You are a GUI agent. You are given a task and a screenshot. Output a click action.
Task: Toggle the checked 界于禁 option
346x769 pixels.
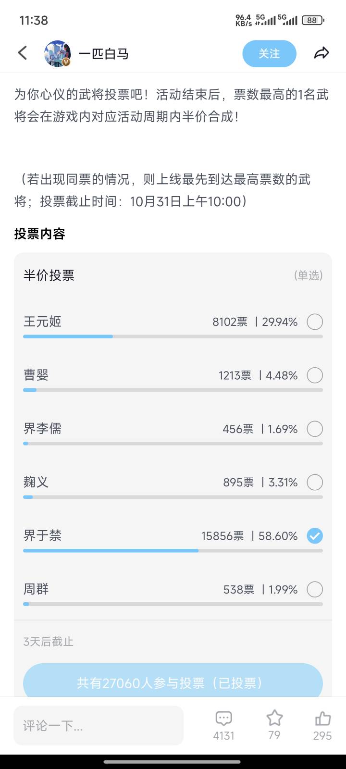315,535
